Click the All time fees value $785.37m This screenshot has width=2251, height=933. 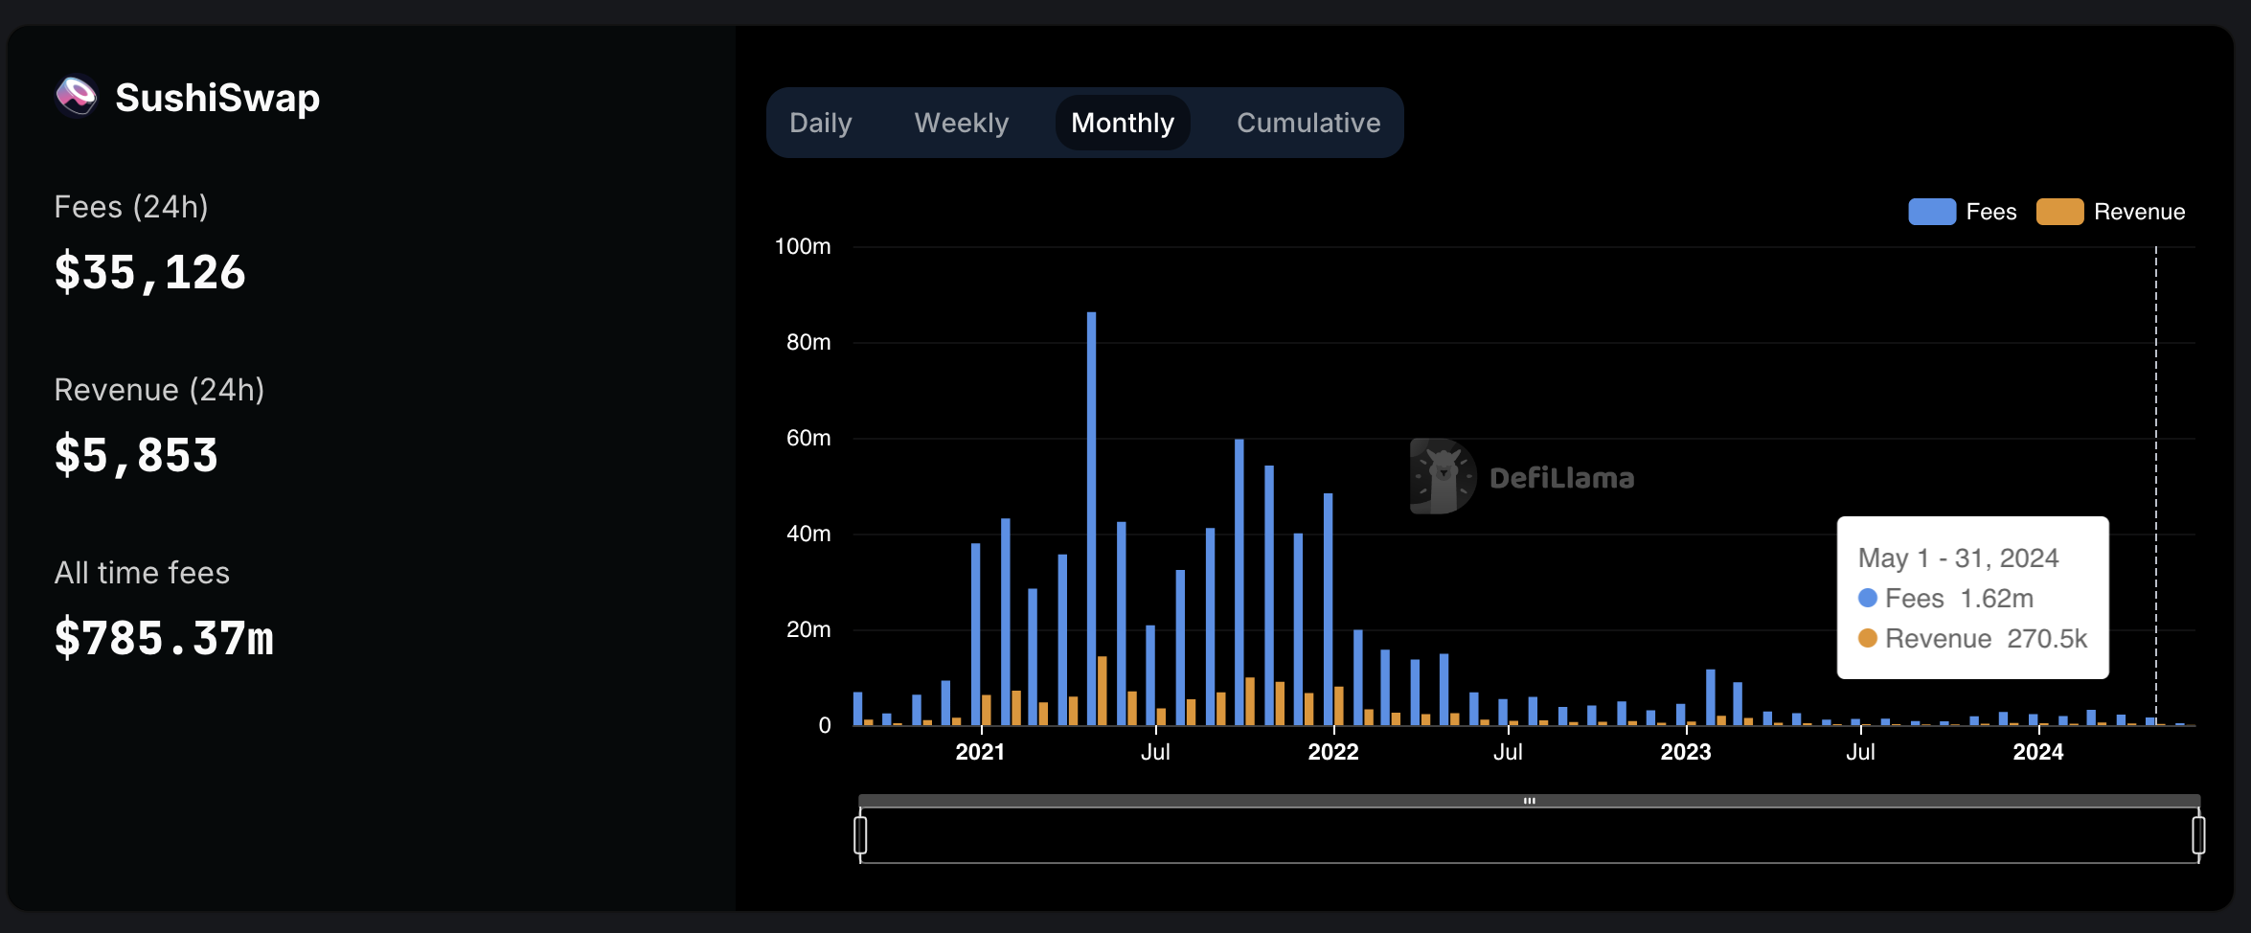(x=164, y=638)
